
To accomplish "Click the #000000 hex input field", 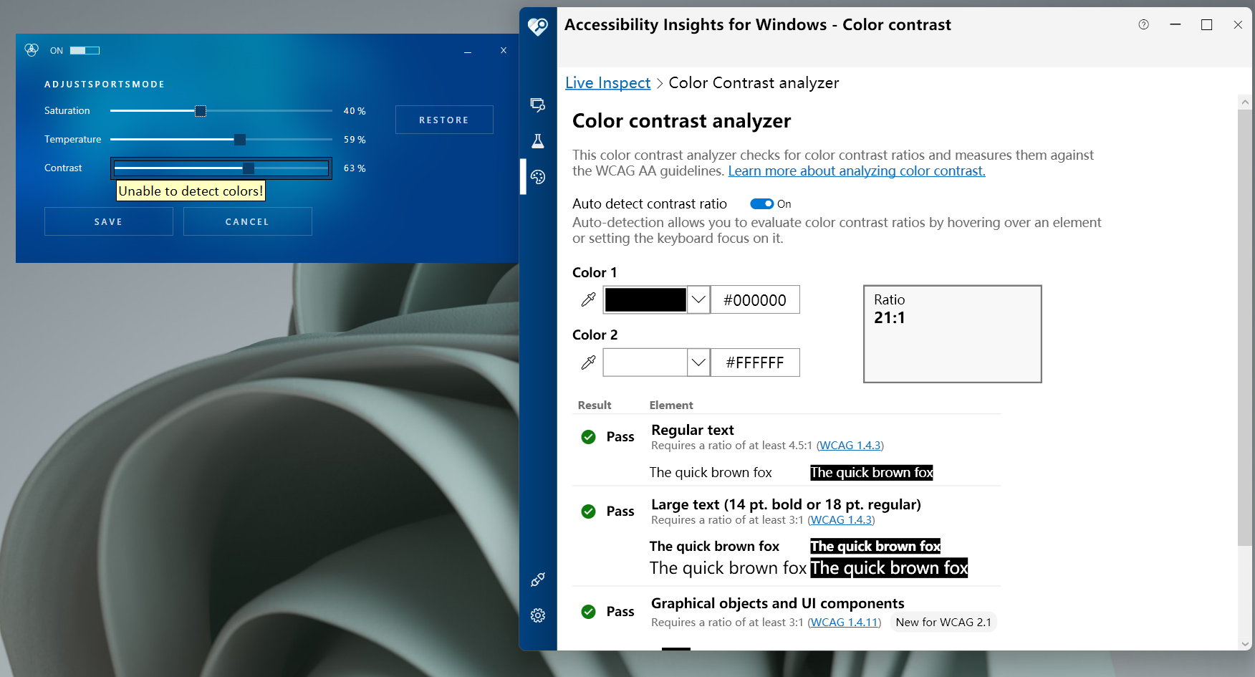I will click(755, 299).
